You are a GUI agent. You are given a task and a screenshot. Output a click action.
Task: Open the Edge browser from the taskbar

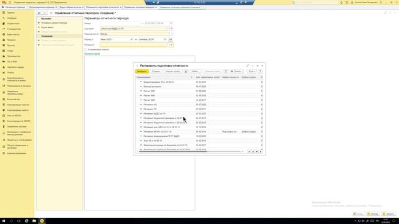point(26,221)
